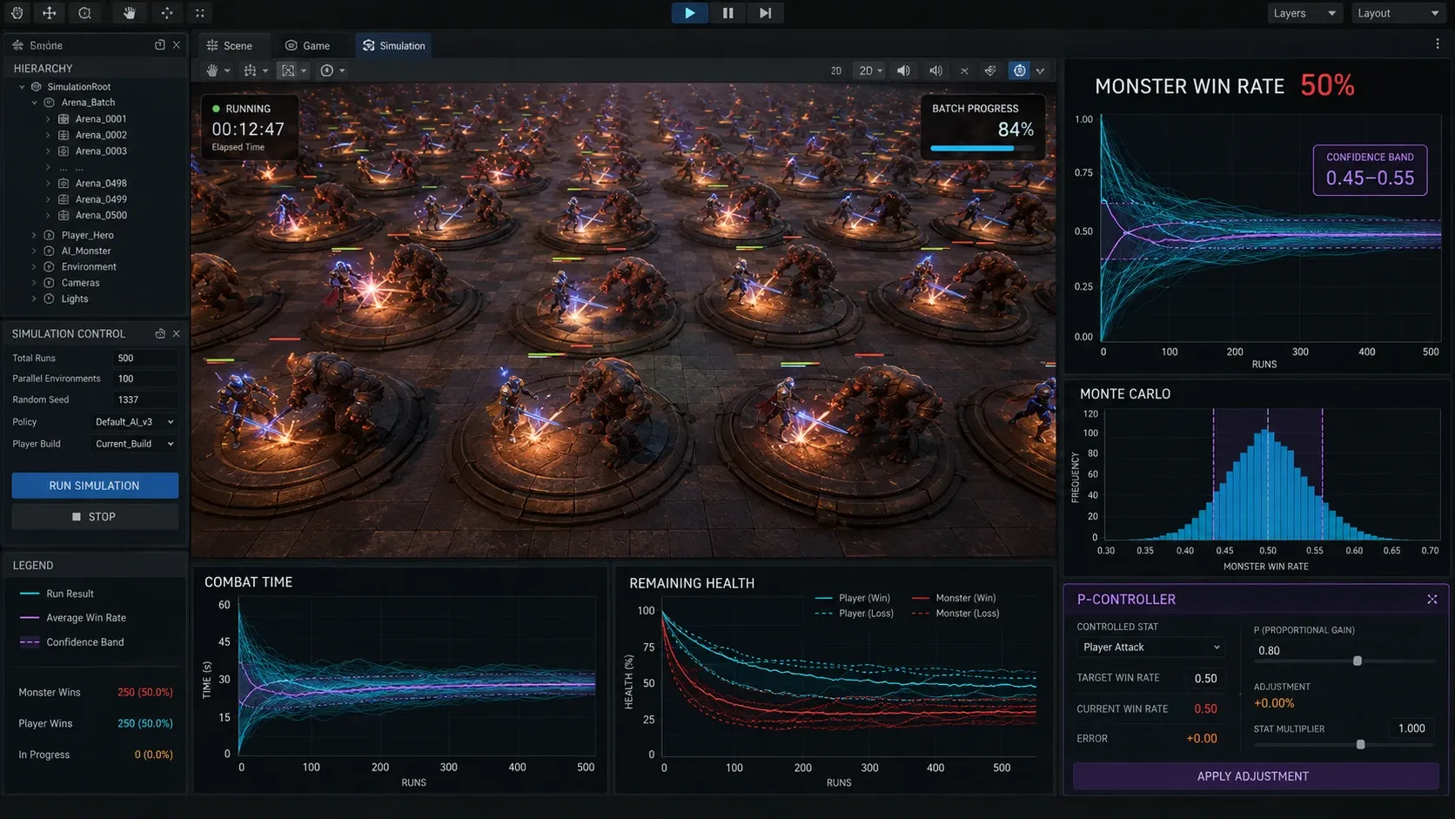Open the Player Build dropdown
This screenshot has height=819, width=1455.
[x=135, y=444]
